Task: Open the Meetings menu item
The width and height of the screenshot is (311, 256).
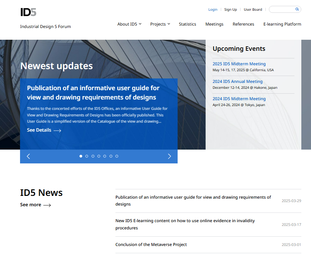Action: (x=214, y=24)
